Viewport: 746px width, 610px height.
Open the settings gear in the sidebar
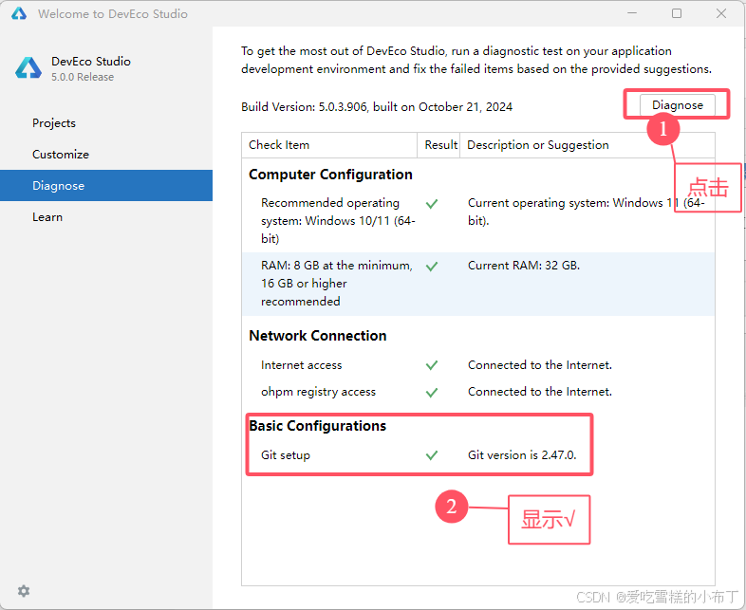pyautogui.click(x=24, y=591)
